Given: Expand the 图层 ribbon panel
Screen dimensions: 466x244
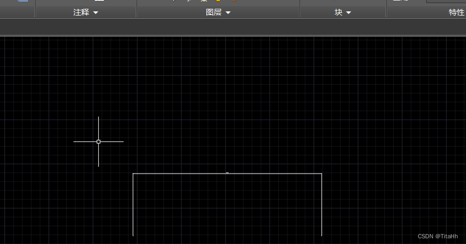Looking at the screenshot, I should tap(218, 12).
